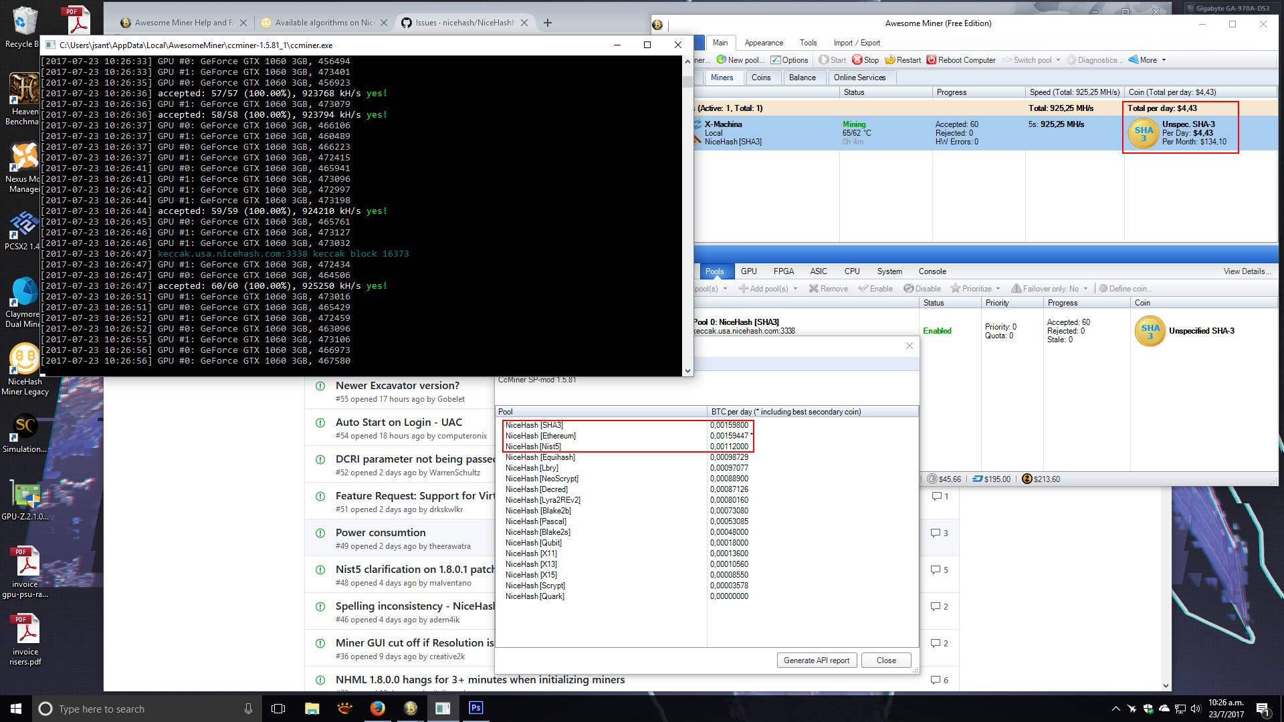Image resolution: width=1284 pixels, height=722 pixels.
Task: Click the Start miner icon
Action: [824, 60]
